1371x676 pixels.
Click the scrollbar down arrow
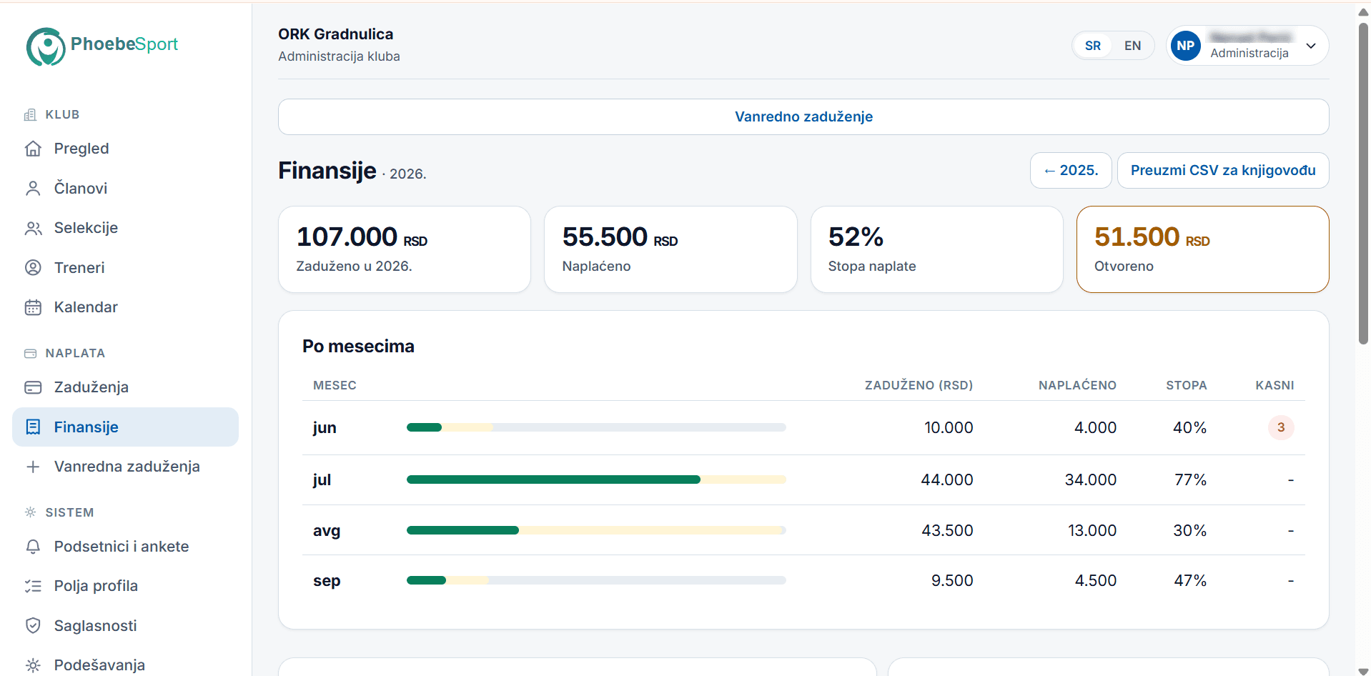click(1363, 671)
